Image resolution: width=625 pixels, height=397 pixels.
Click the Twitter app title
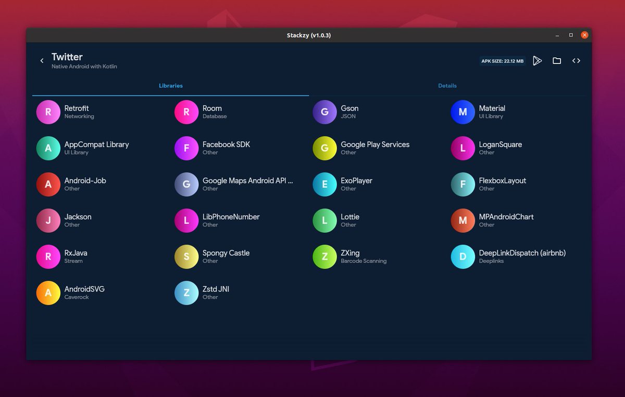click(67, 57)
